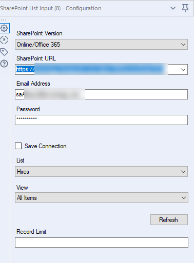Expand the SharePoint URL dropdown arrow

click(x=183, y=70)
